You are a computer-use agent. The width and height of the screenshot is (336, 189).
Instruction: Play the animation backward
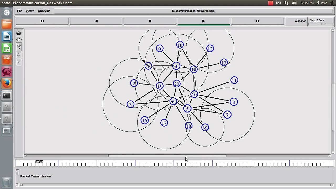pyautogui.click(x=96, y=21)
